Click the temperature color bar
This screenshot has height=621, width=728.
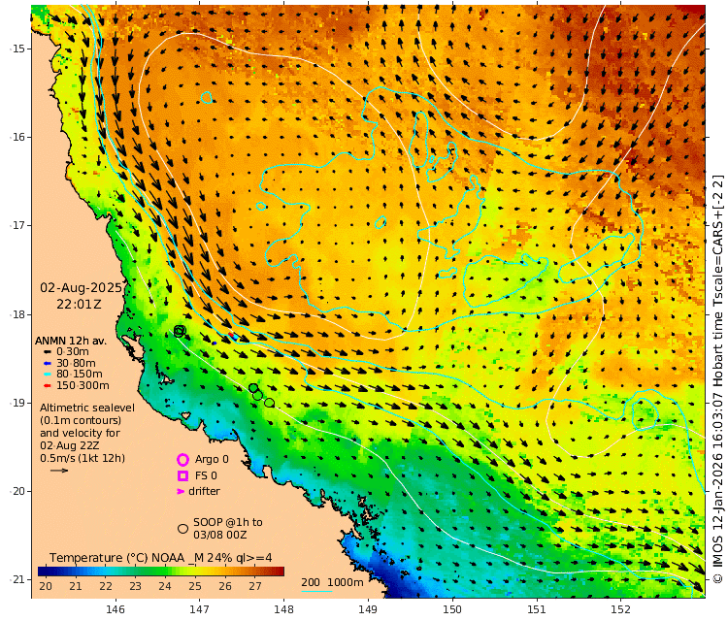coord(160,572)
